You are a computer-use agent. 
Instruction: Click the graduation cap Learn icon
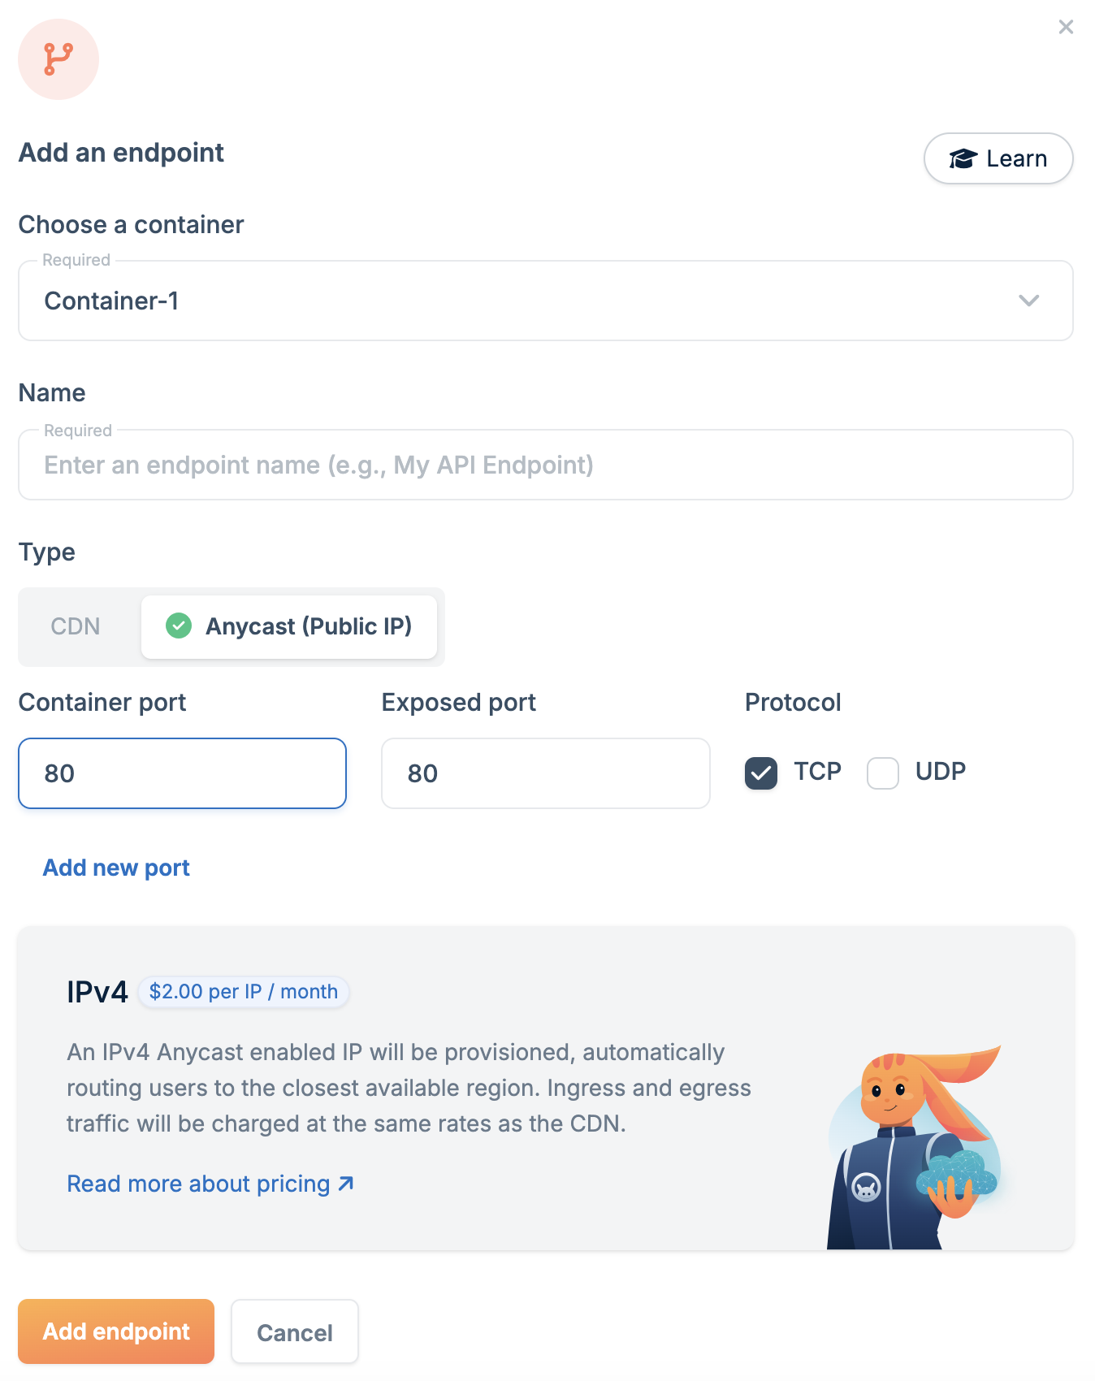pyautogui.click(x=963, y=159)
